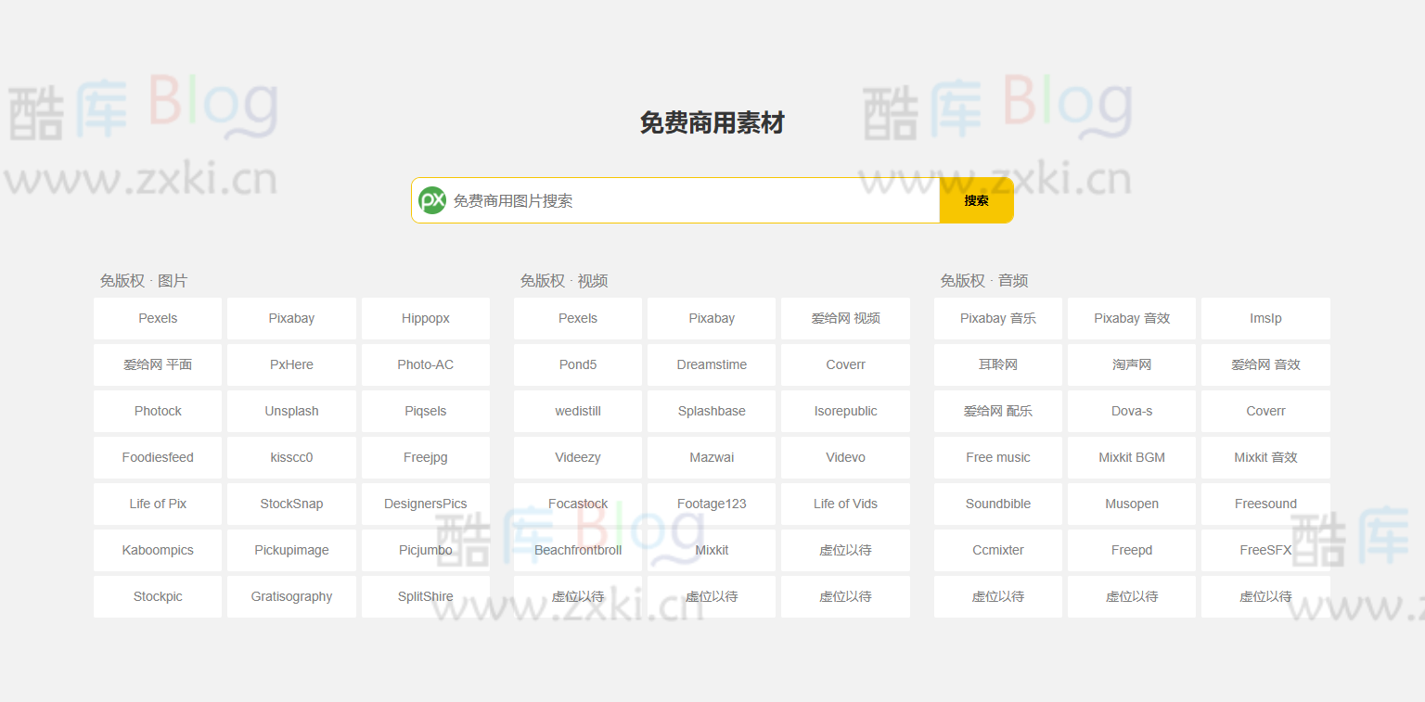
Task: Visit the StockSnap link
Action: click(291, 504)
